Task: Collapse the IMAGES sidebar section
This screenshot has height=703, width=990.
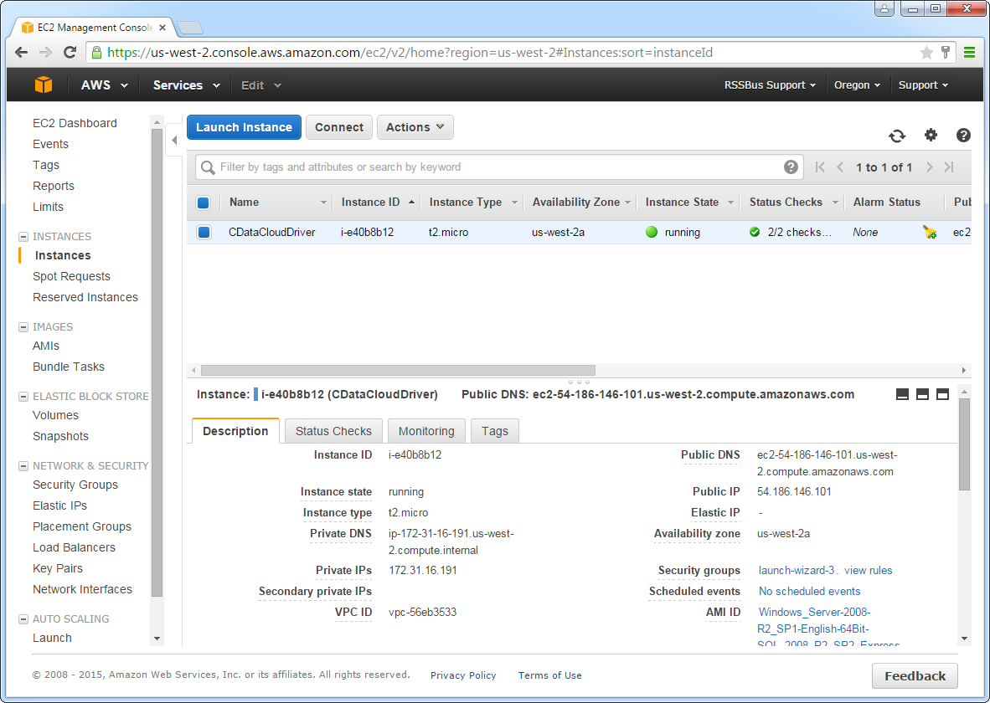Action: (x=23, y=327)
